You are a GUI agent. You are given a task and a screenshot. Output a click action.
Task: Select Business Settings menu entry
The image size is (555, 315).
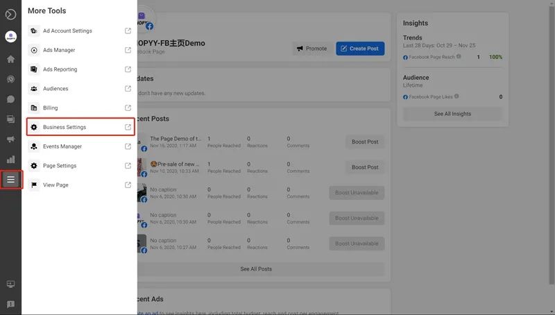tap(80, 127)
